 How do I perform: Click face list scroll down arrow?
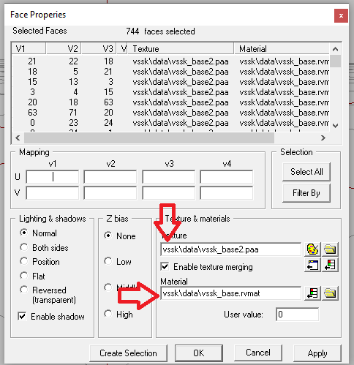click(x=336, y=126)
